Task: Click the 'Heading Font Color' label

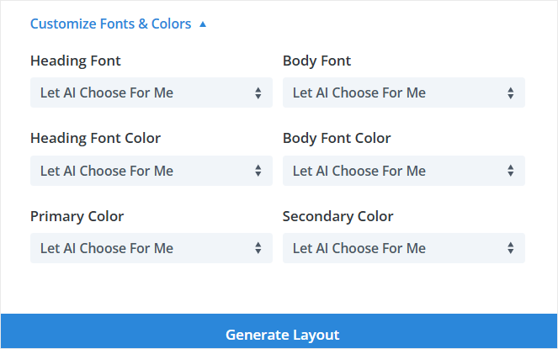Action: (x=95, y=139)
